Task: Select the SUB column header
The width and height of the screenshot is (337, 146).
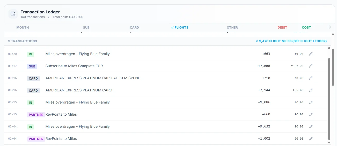Action: pos(86,28)
